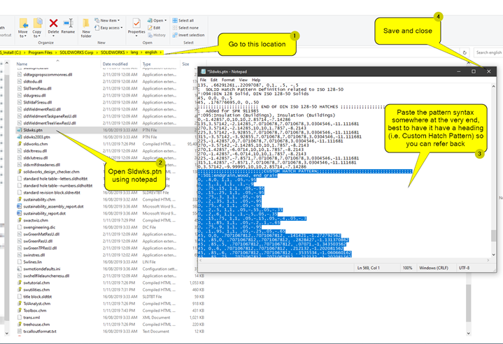503x344 pixels.
Task: Expand the Easy access dropdown
Action: pos(110,28)
